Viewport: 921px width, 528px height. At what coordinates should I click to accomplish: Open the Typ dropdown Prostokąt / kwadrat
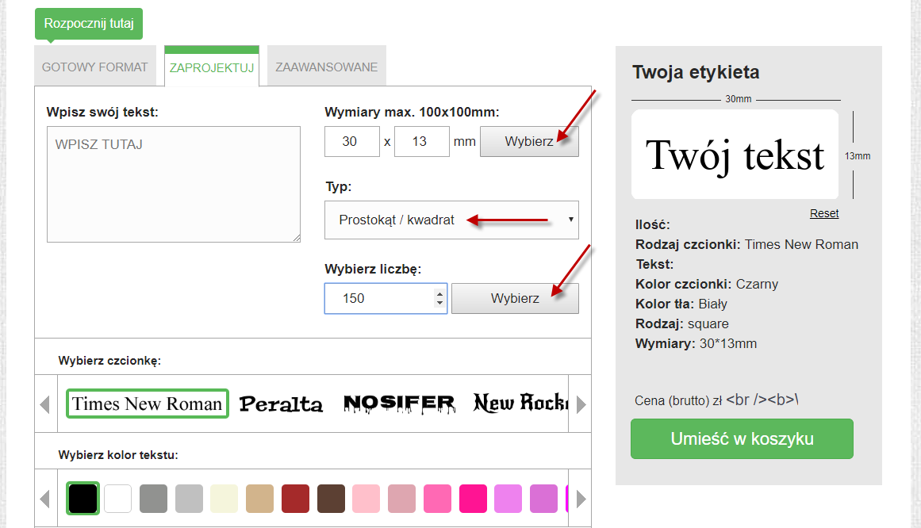pyautogui.click(x=451, y=220)
